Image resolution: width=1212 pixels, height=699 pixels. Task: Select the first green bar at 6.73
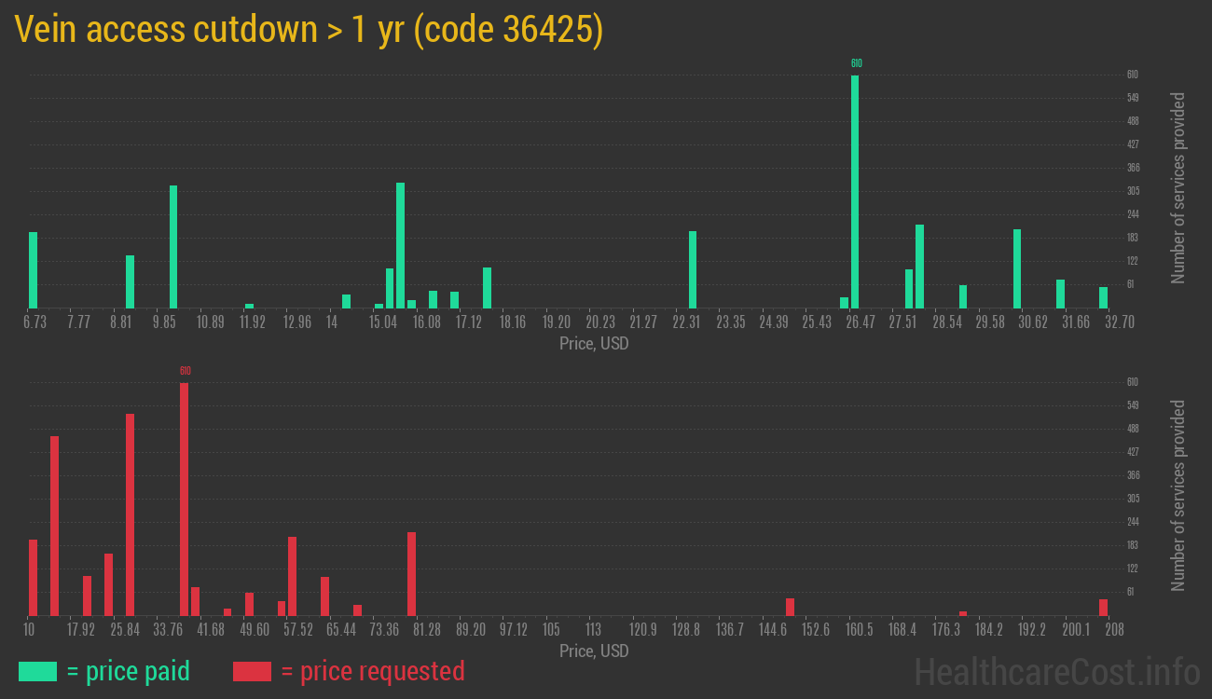click(33, 270)
